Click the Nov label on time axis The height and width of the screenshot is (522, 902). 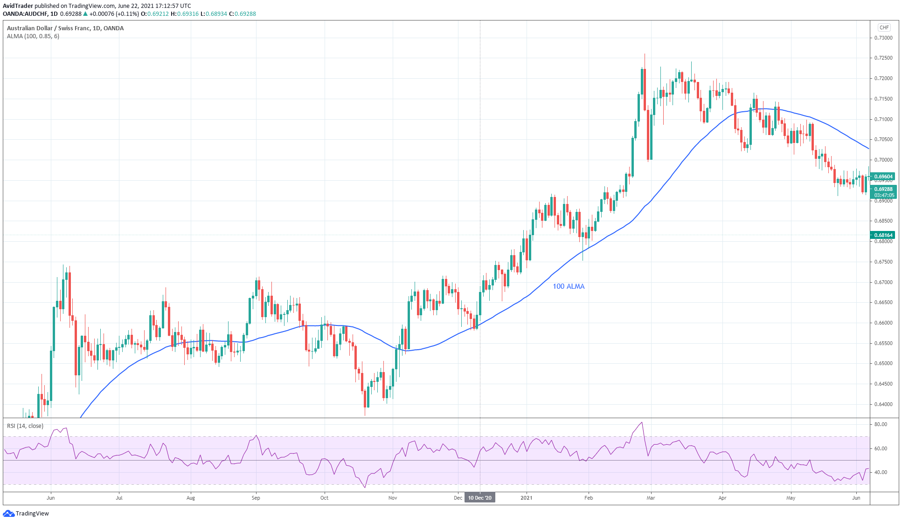tap(393, 498)
